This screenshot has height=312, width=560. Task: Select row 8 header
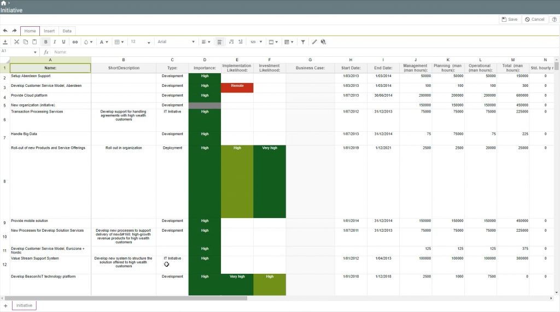click(4, 181)
